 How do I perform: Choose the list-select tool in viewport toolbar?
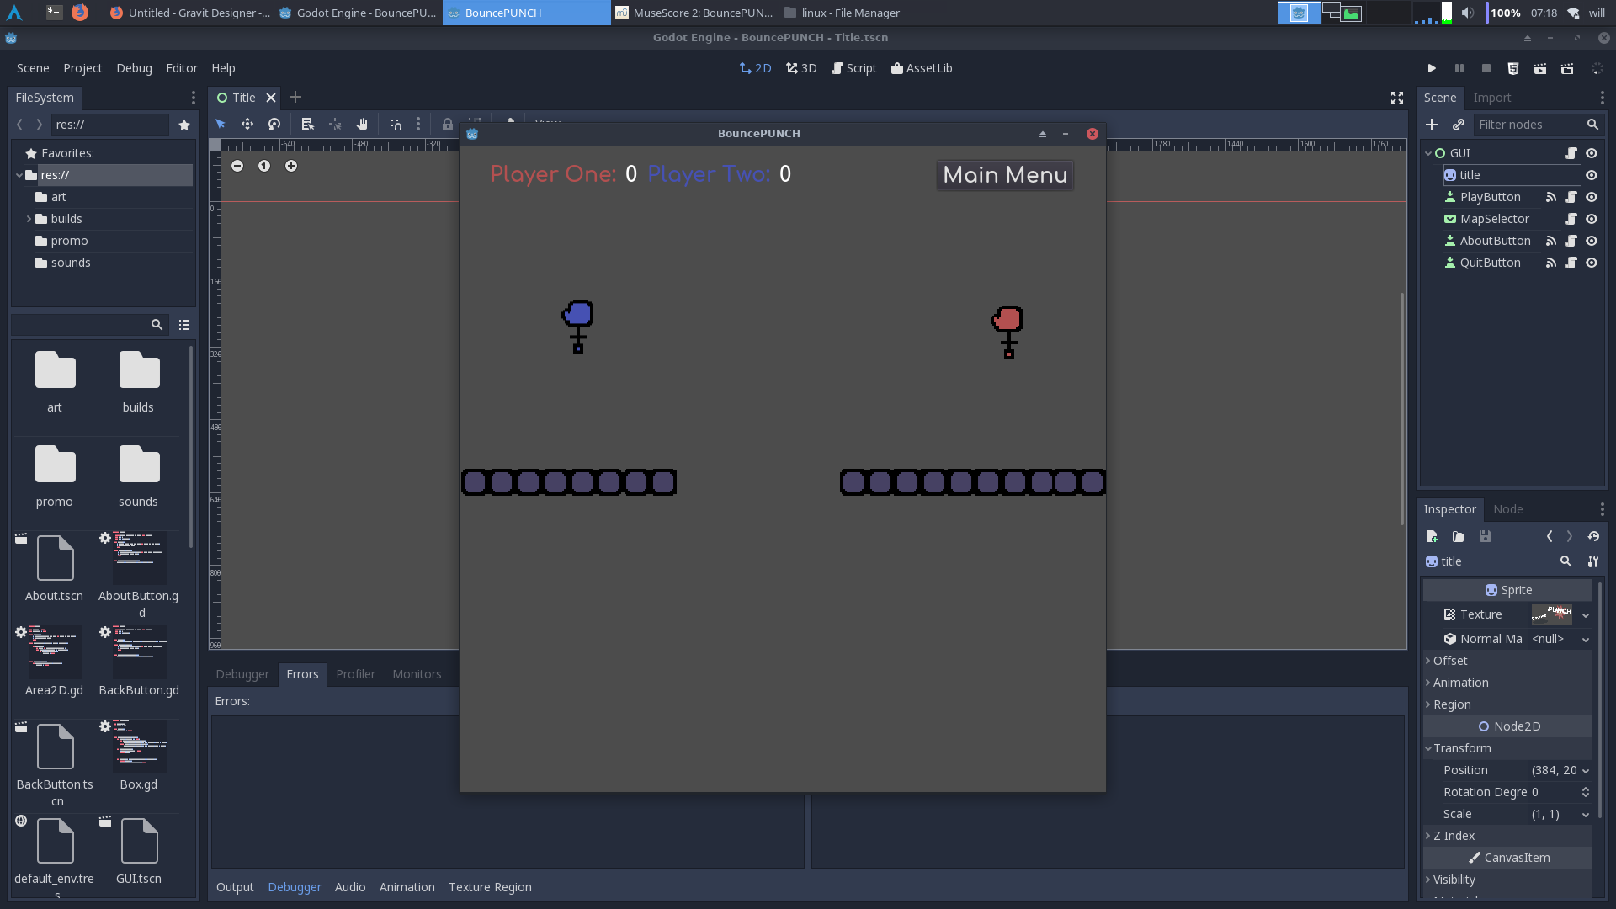[x=308, y=124]
